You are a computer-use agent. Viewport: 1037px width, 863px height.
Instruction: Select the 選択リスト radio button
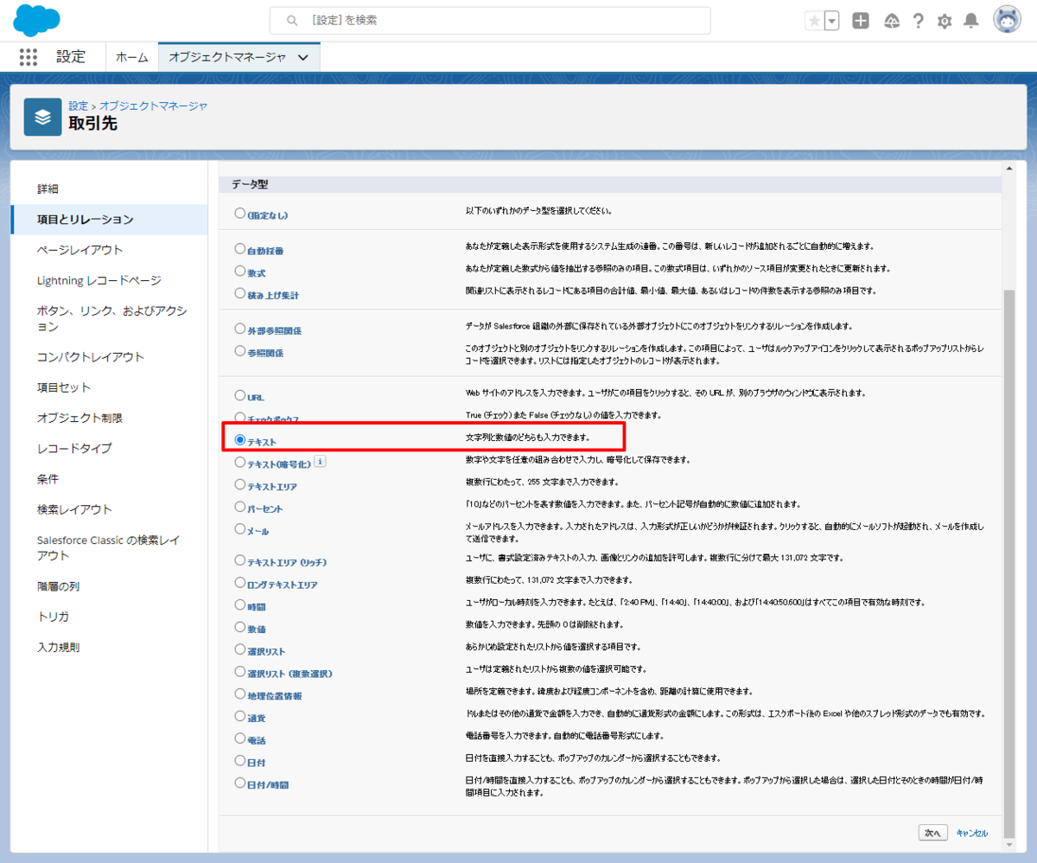click(x=240, y=649)
